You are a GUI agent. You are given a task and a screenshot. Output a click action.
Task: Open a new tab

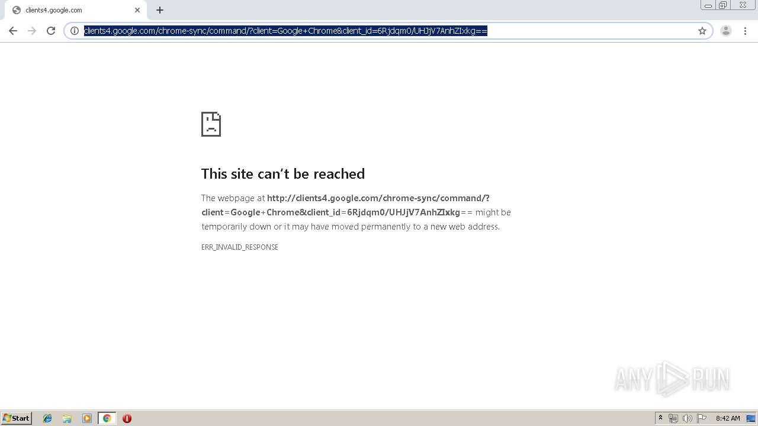tap(160, 10)
